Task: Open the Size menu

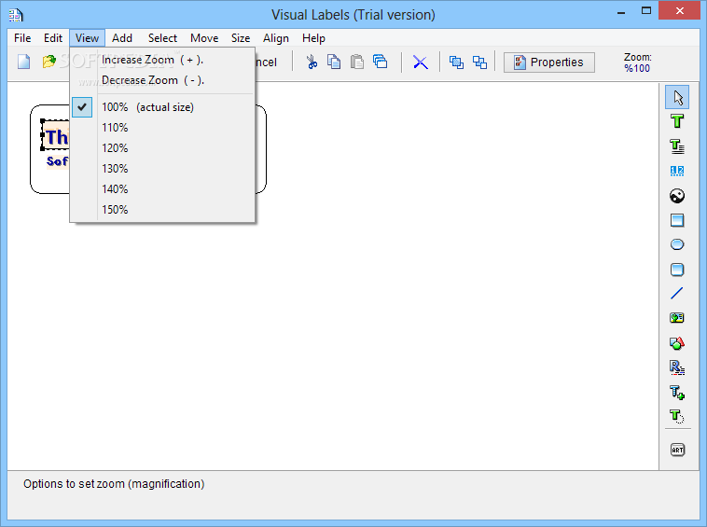Action: (241, 38)
